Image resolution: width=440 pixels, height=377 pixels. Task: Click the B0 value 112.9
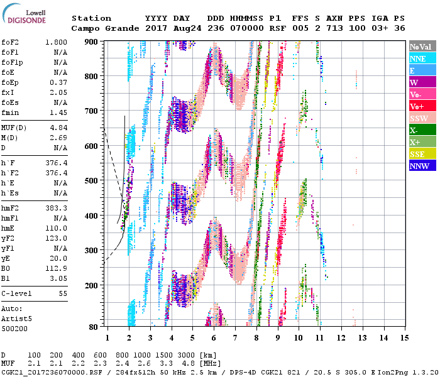tap(56, 268)
